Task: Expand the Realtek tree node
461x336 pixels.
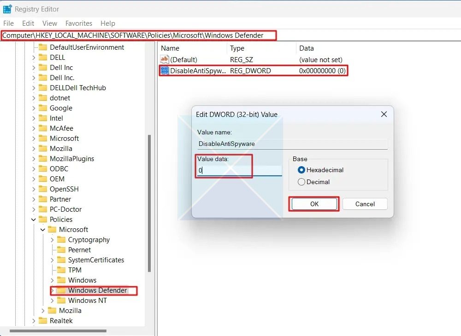Action: pyautogui.click(x=34, y=320)
